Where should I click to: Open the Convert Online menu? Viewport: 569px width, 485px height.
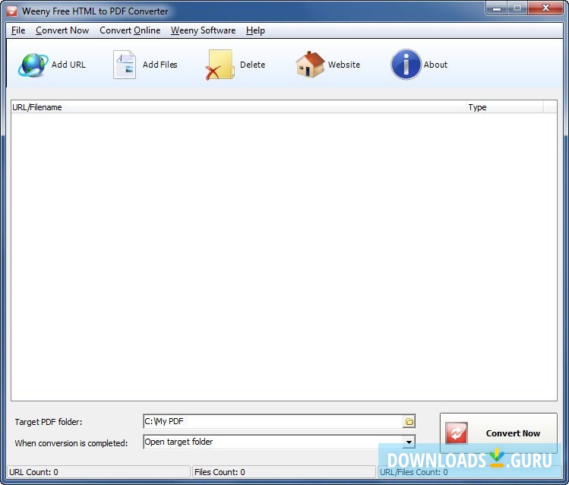click(130, 30)
